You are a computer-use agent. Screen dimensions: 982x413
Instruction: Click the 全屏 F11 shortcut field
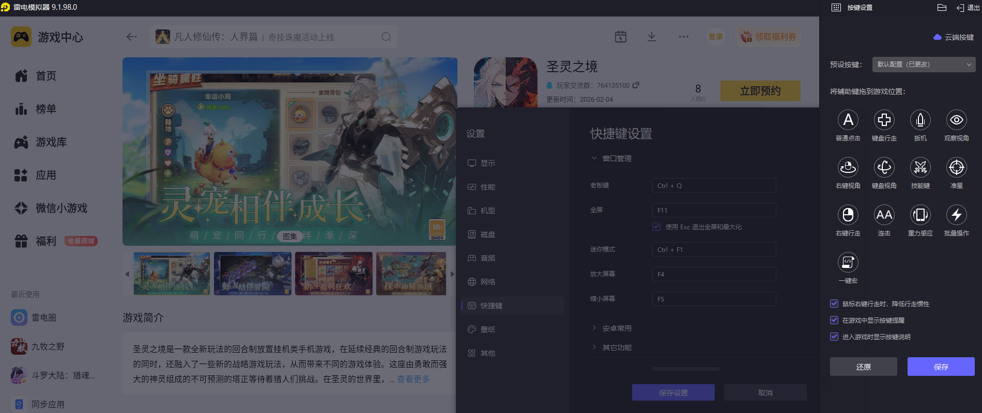[x=714, y=210]
